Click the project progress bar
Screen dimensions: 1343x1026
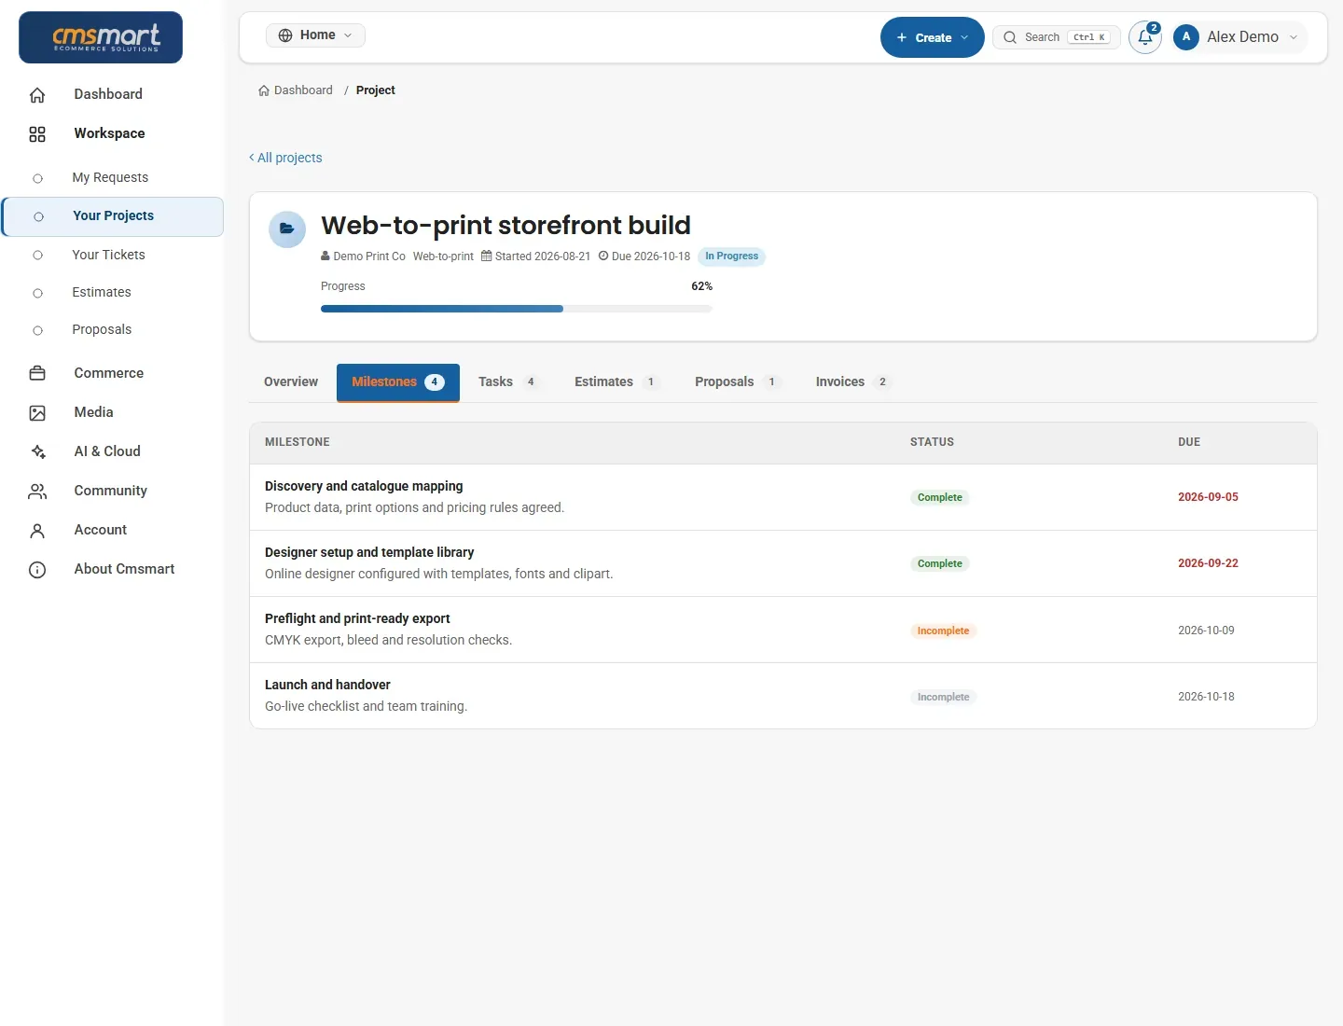tap(517, 309)
